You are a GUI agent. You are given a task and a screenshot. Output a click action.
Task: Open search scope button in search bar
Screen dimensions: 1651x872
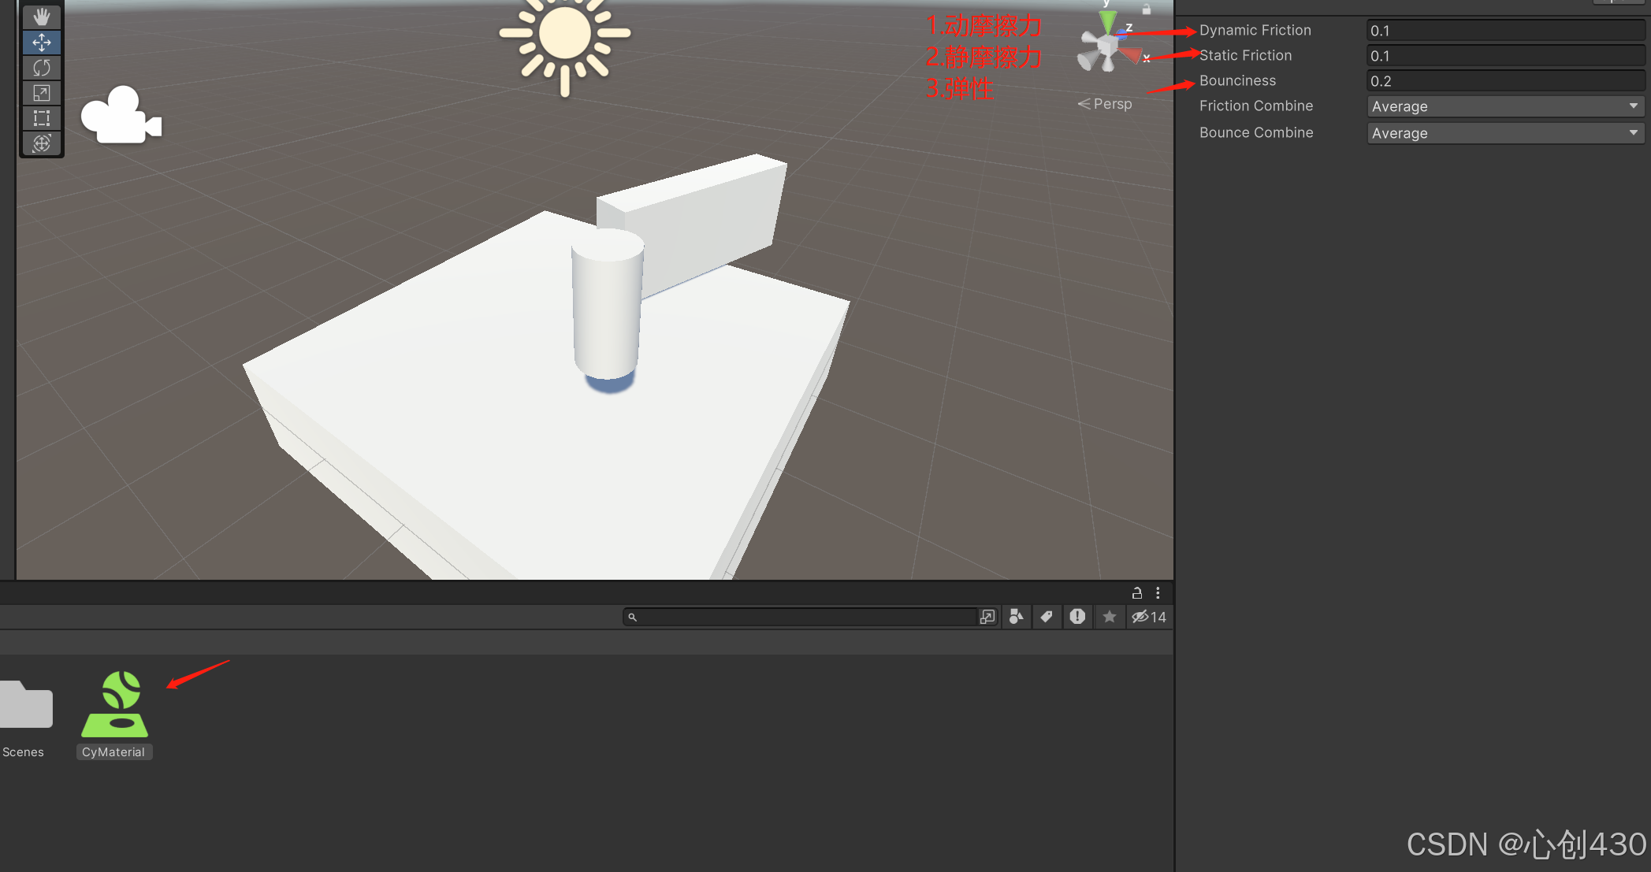[987, 617]
